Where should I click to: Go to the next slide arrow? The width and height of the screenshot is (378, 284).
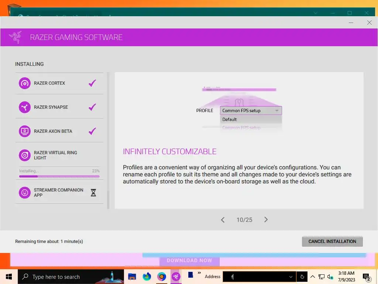coord(266,220)
